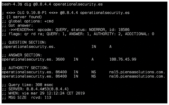Click the QUESTION SECTION heading
Viewport: 169px width, 105px height.
click(28, 42)
